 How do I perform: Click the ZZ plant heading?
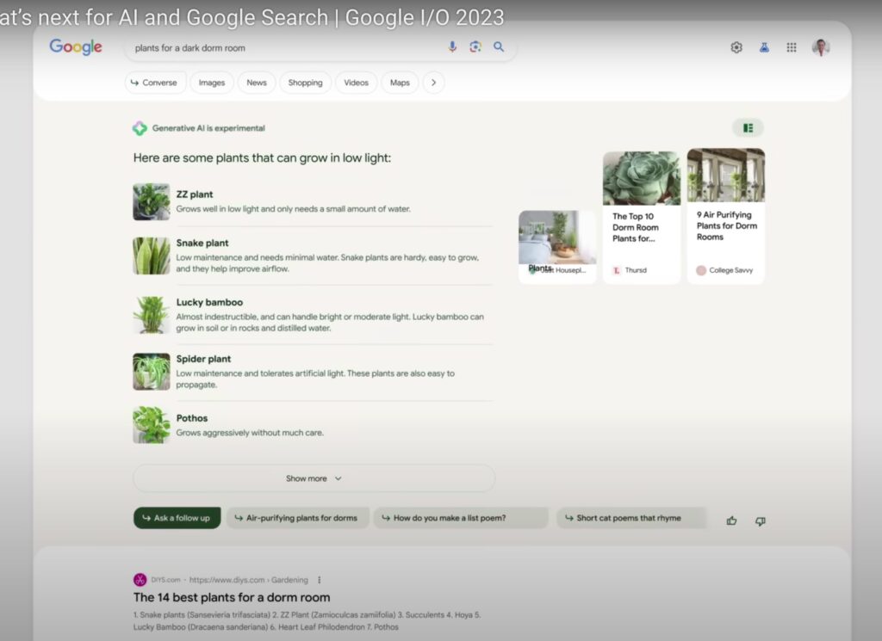195,194
